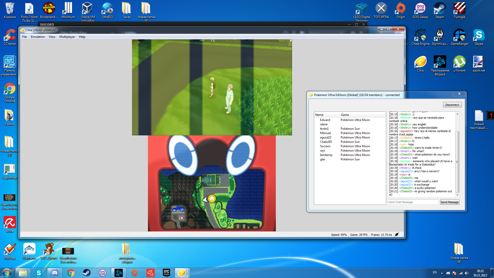Select member Iamtemp in the room list
Viewport: 494px width, 278px height.
(x=350, y=155)
